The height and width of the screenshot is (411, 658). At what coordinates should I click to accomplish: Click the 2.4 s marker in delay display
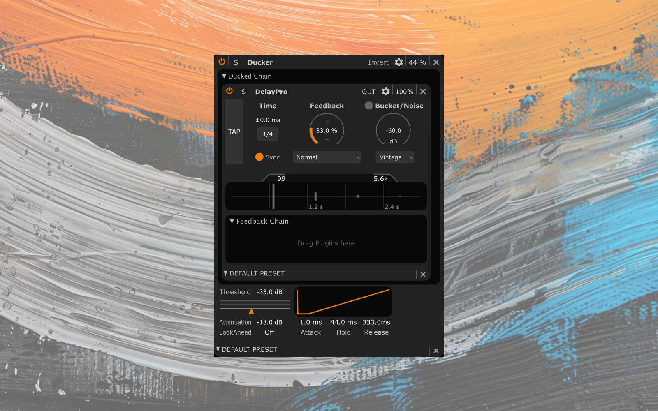click(392, 207)
